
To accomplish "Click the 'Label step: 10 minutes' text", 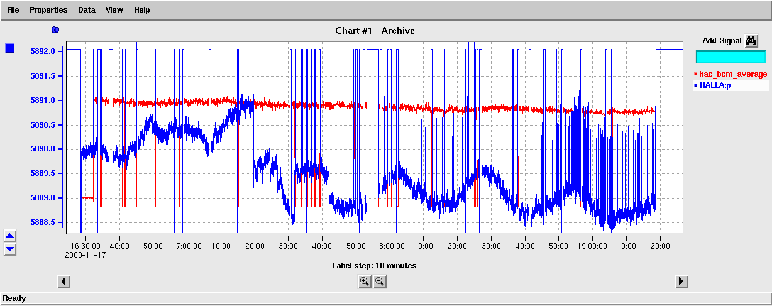I will click(374, 266).
